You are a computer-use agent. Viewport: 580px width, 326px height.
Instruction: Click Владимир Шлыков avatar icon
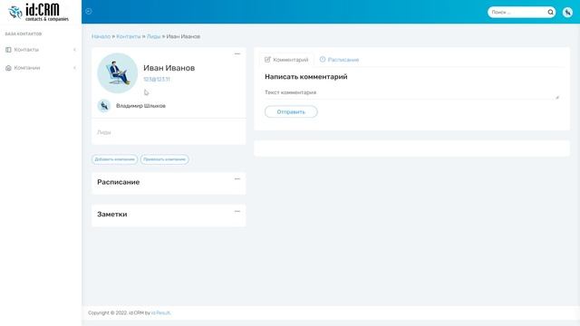point(104,106)
